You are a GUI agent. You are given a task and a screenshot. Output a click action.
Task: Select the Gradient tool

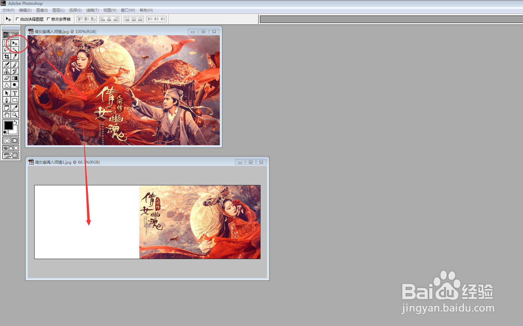coord(15,78)
